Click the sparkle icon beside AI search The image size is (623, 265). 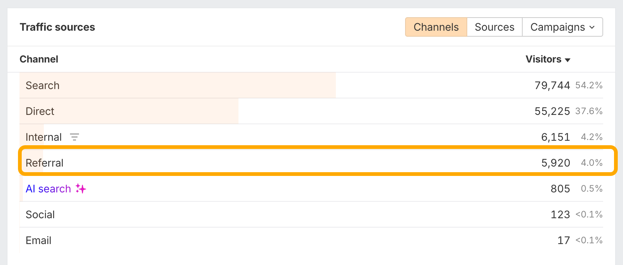[81, 189]
